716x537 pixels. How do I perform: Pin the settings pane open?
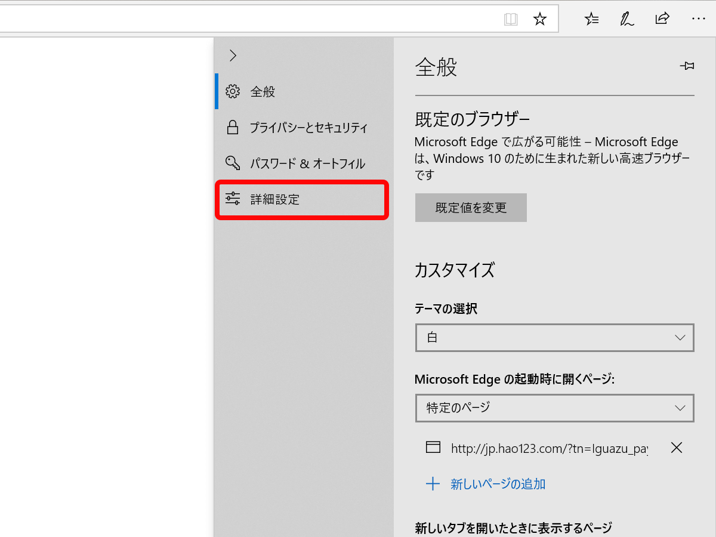pos(687,66)
